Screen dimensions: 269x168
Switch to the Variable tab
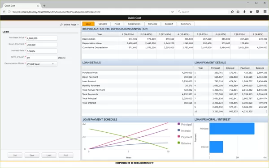point(103,24)
